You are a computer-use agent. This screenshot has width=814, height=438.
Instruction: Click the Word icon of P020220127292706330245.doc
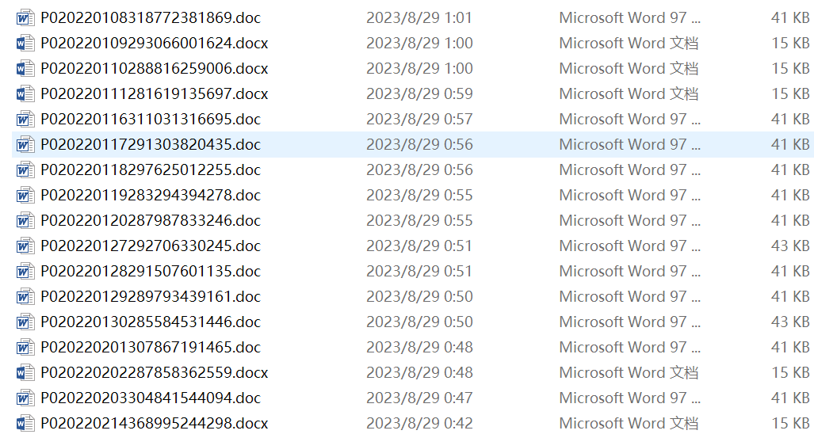click(25, 246)
